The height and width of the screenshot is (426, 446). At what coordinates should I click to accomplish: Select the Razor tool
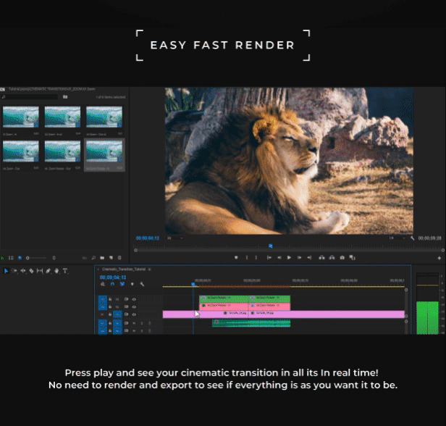31,271
